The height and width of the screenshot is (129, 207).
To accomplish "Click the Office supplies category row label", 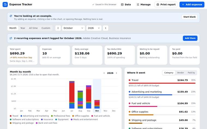I will point(140,112).
